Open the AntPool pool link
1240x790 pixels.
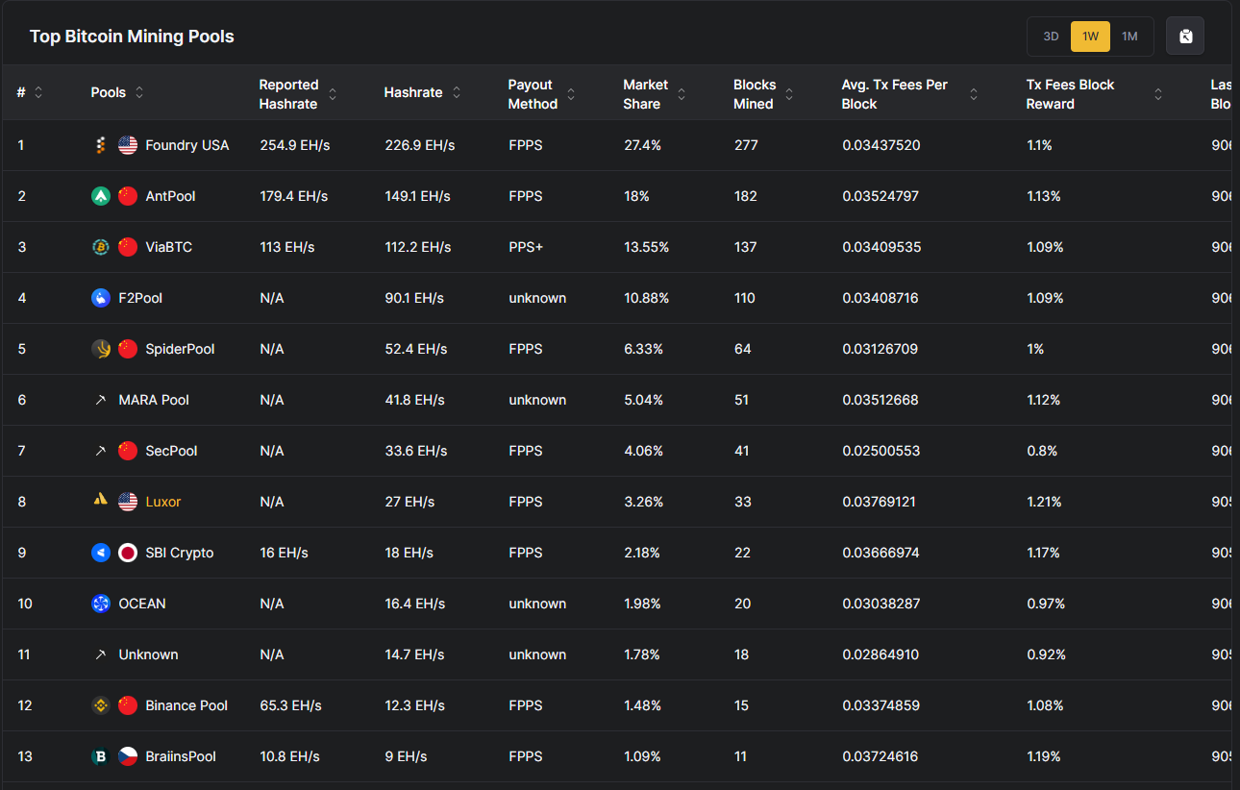click(170, 196)
